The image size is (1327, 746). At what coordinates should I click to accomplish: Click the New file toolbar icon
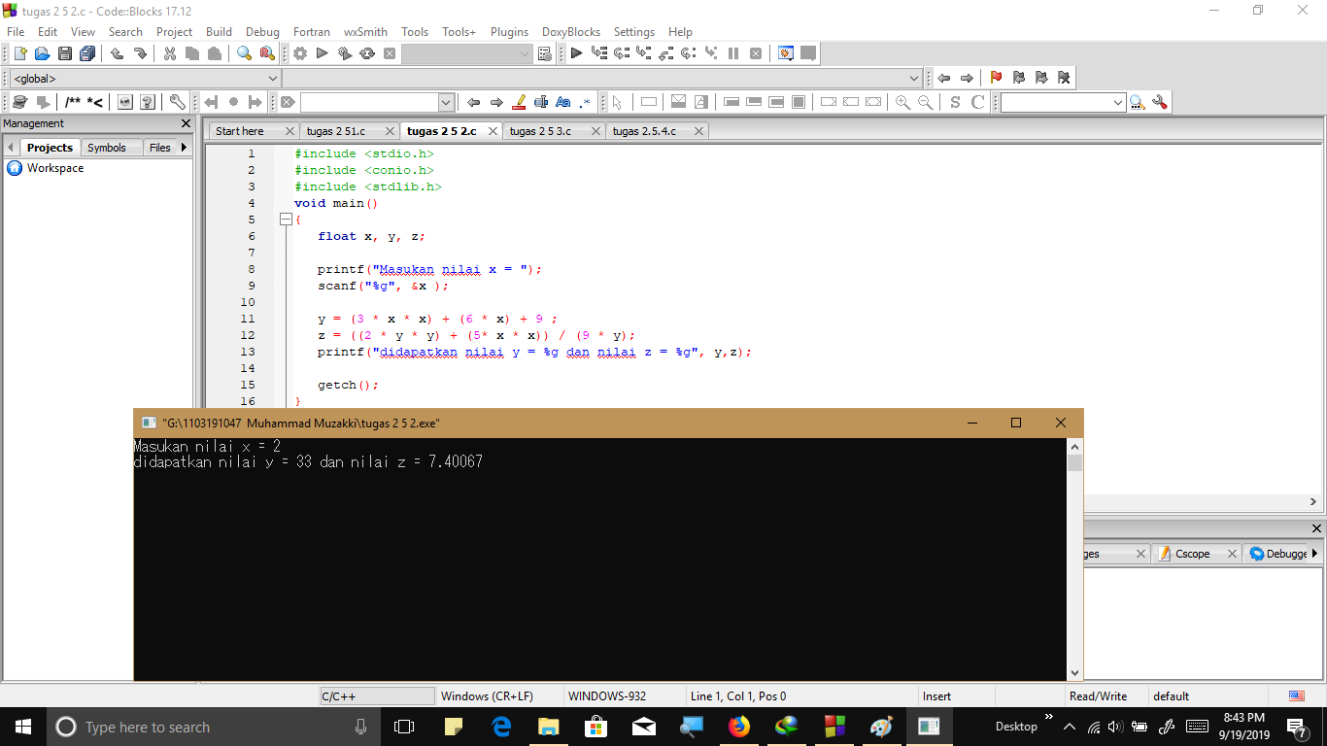[x=19, y=53]
